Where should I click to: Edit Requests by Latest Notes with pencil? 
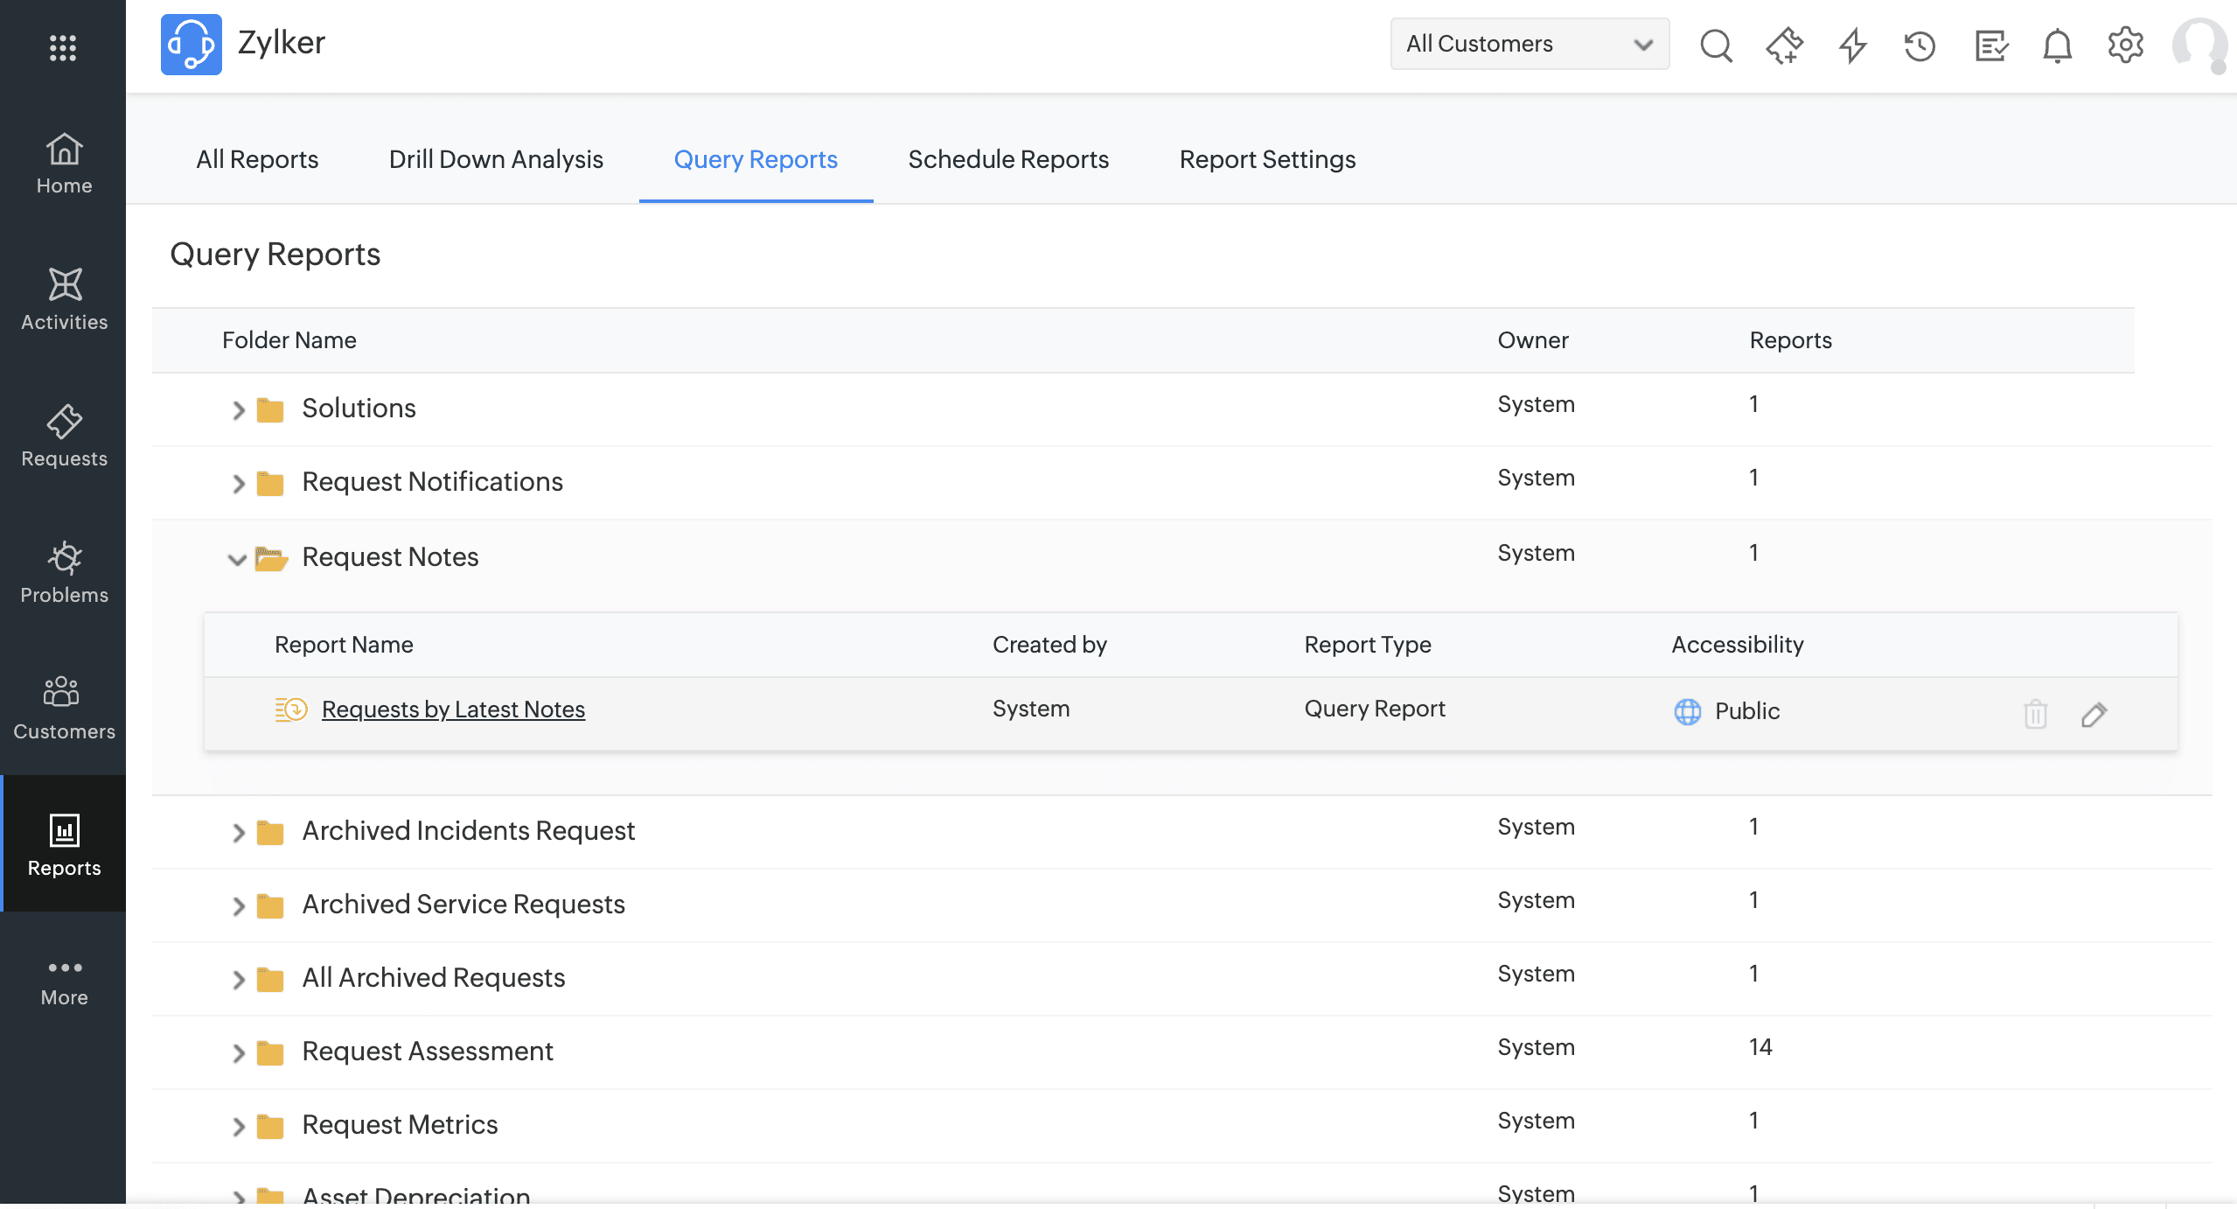point(2094,714)
